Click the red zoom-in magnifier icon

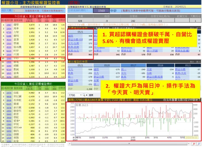point(194,144)
